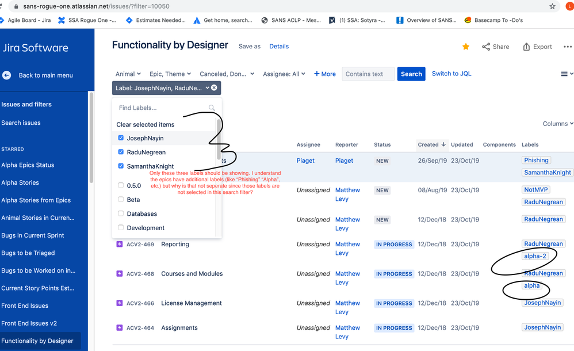Open the Functionality by Designer sidebar filter
The width and height of the screenshot is (574, 351).
[x=37, y=341]
